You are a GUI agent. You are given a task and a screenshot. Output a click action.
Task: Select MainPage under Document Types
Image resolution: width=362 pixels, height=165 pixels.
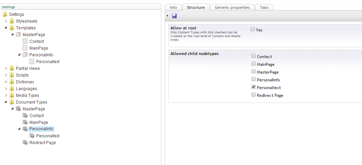click(x=39, y=122)
